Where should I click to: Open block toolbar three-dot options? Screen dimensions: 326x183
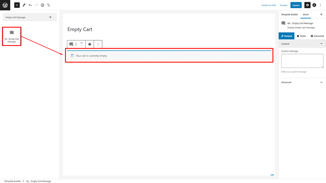(98, 44)
